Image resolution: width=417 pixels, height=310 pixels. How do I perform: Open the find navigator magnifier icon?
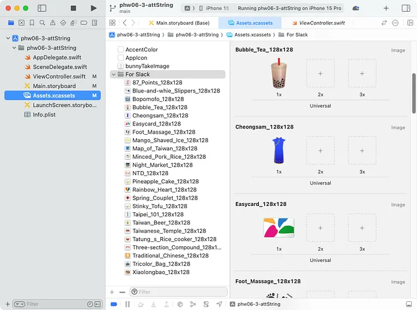[x=42, y=23]
